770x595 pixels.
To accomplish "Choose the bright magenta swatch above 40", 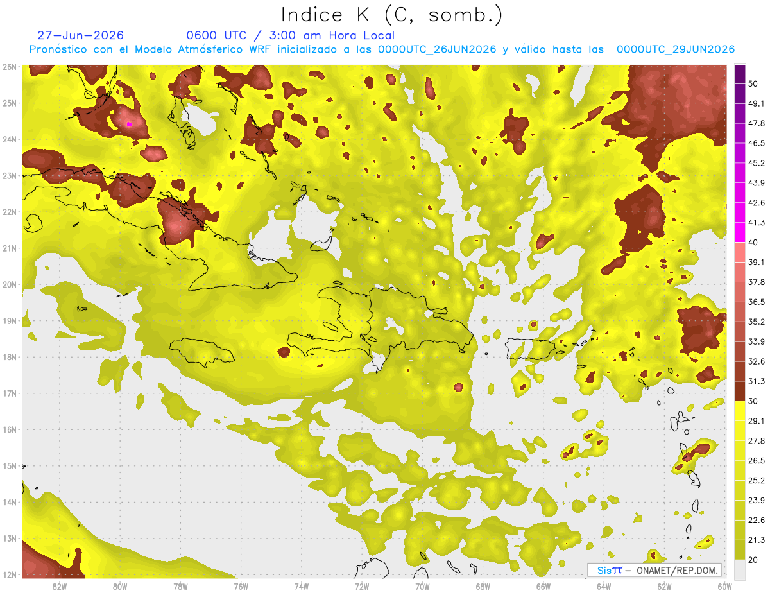I will click(x=740, y=232).
